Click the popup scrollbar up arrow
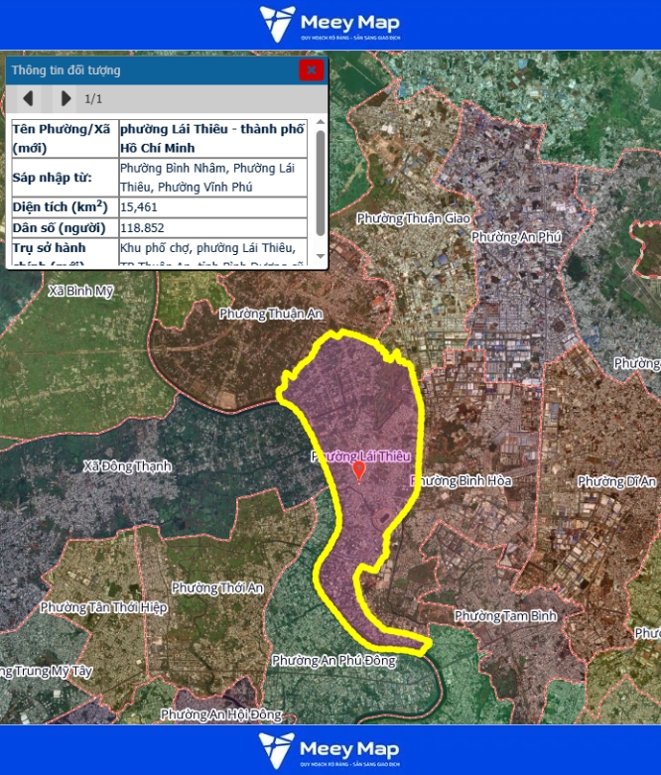This screenshot has height=775, width=661. click(320, 123)
